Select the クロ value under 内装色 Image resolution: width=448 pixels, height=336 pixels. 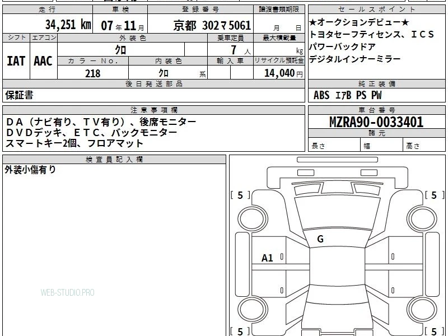point(164,73)
